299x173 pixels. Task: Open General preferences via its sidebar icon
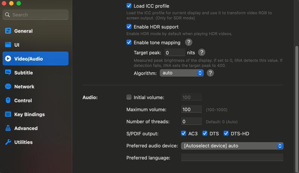click(x=8, y=31)
